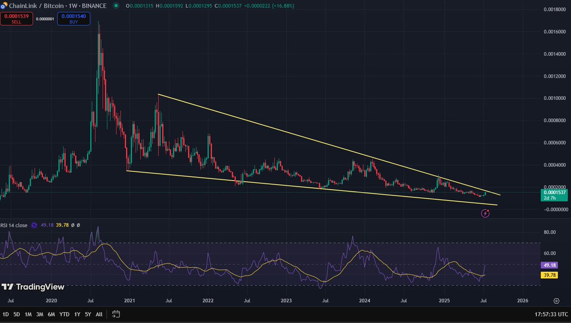Viewport: 571px width, 323px height.
Task: Click the 2025 time axis label
Action: [x=444, y=301]
